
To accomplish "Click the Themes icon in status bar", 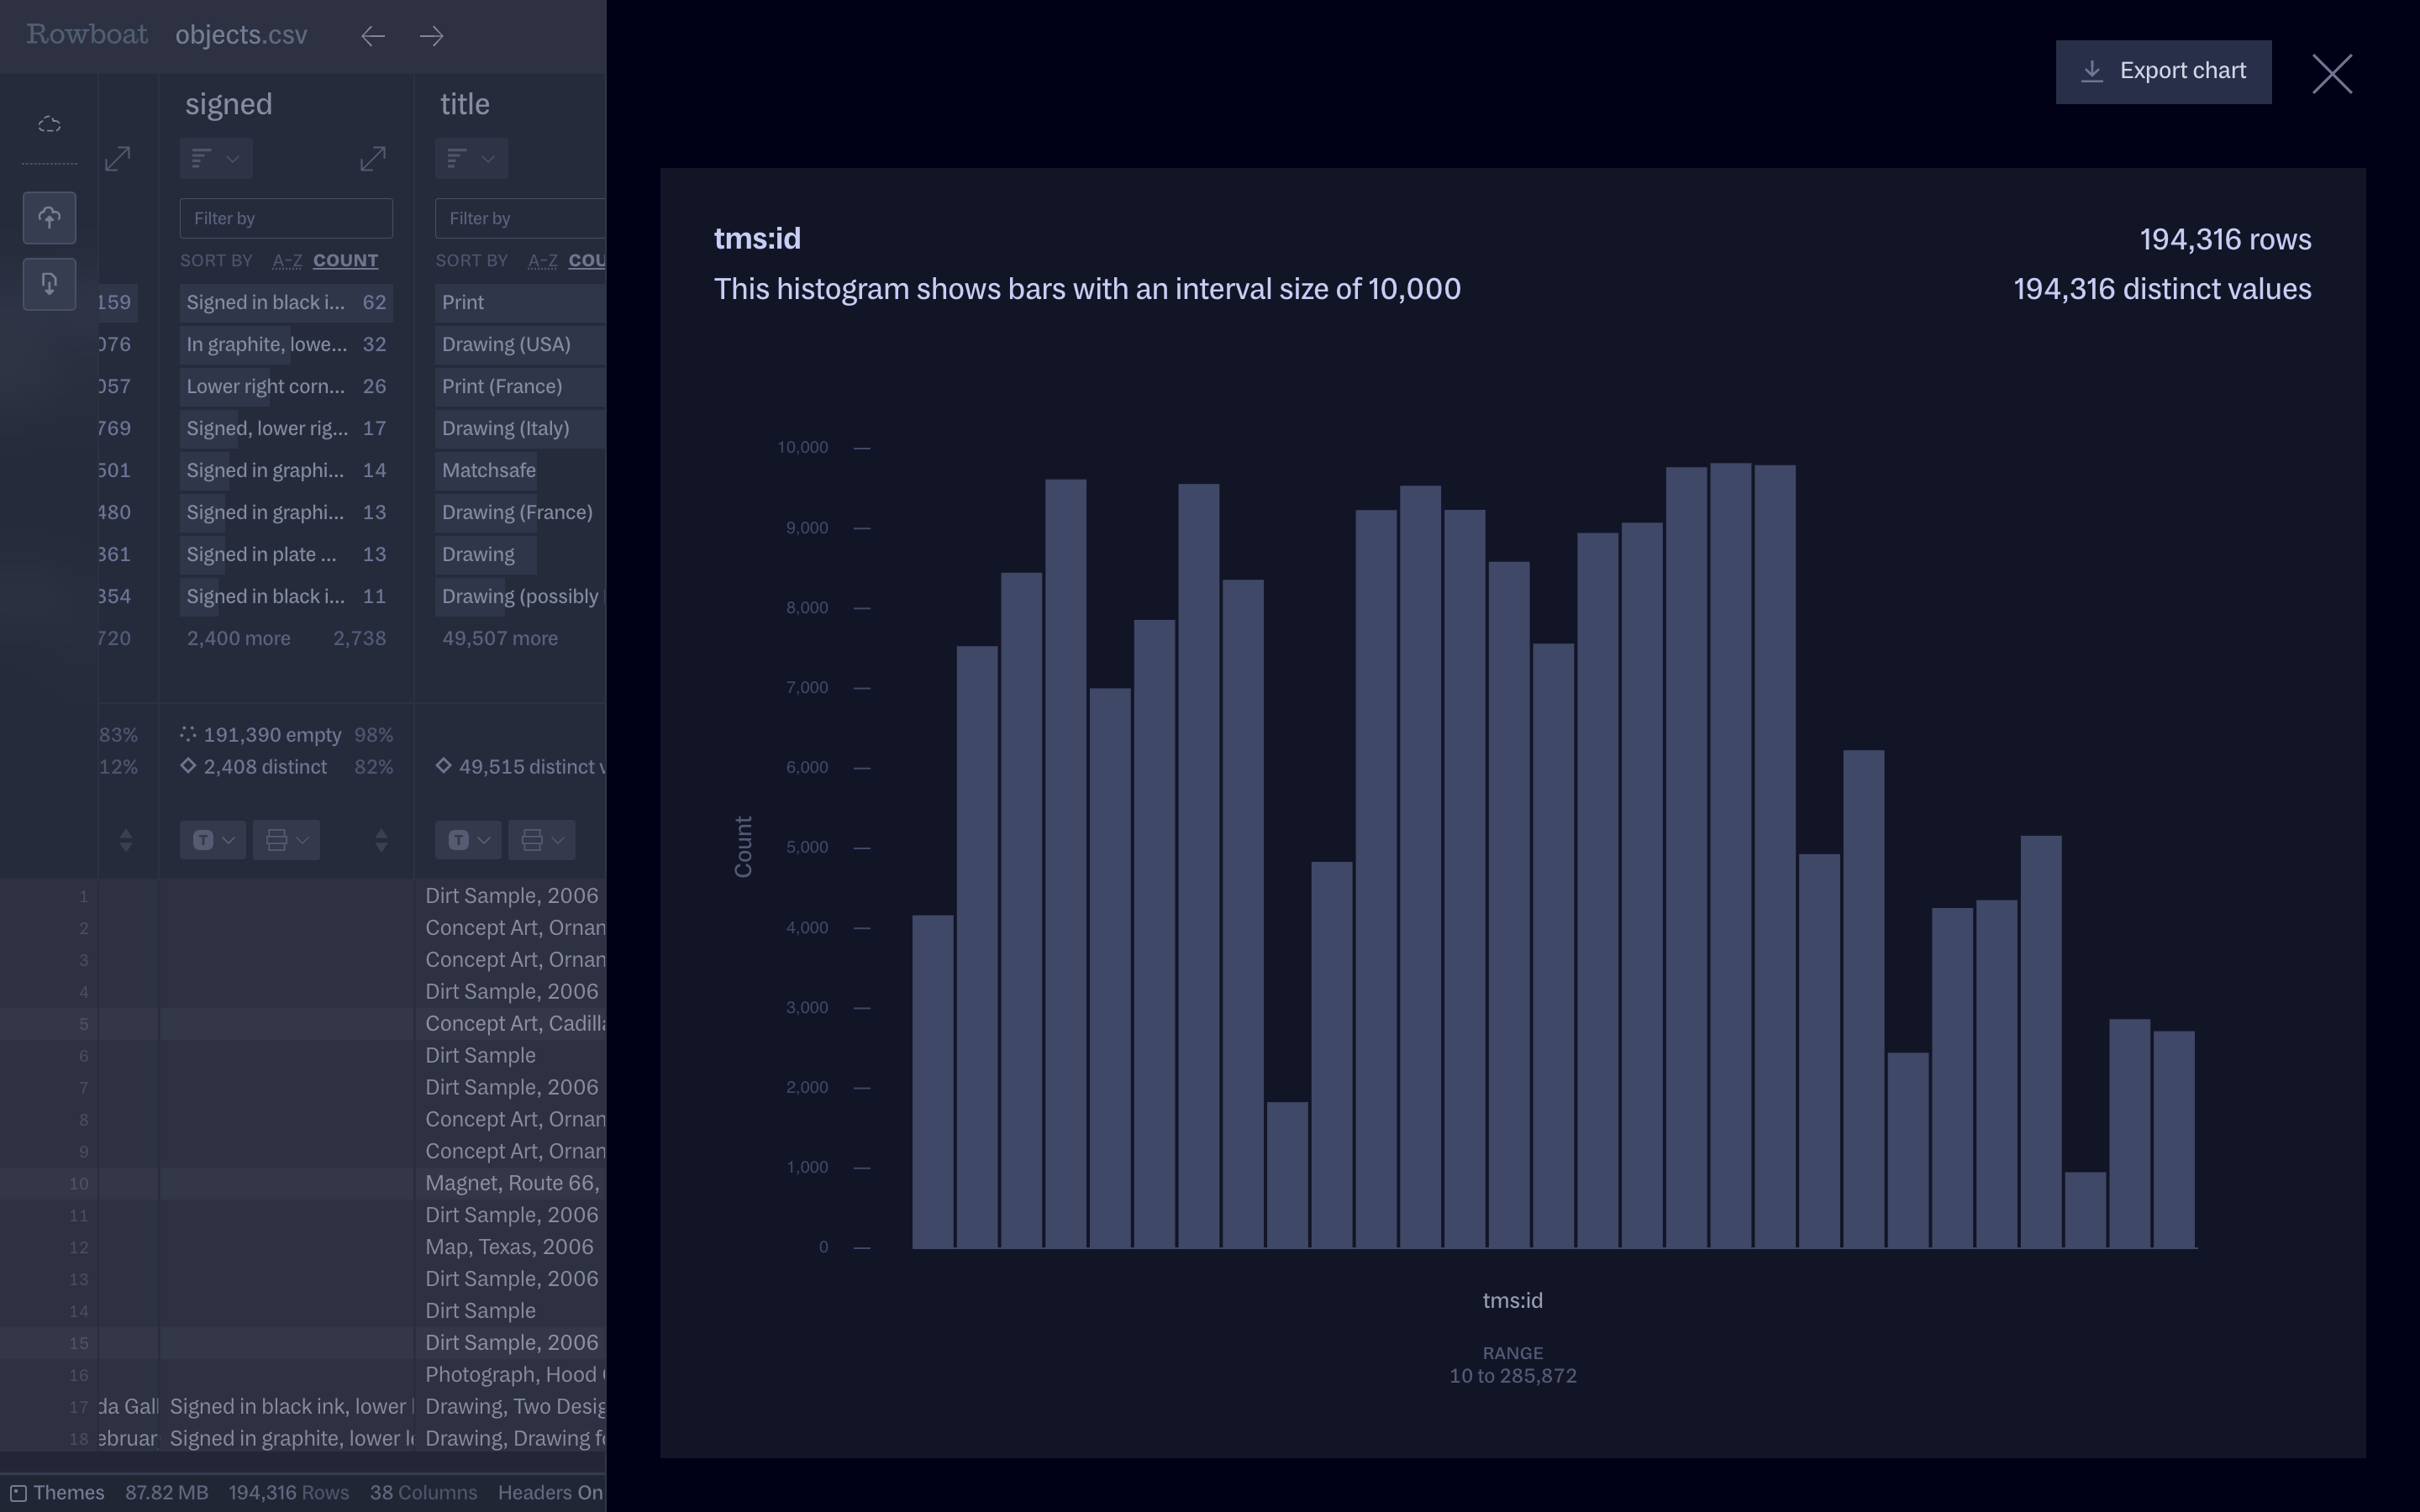I will (x=19, y=1493).
